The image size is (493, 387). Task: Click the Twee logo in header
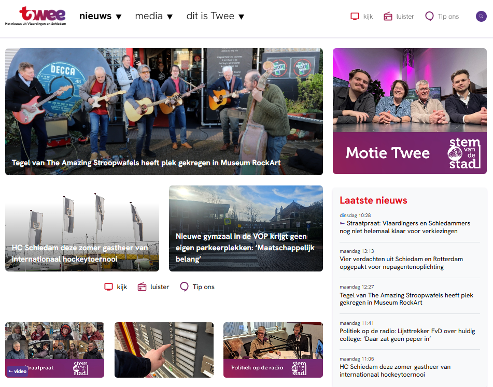point(36,16)
